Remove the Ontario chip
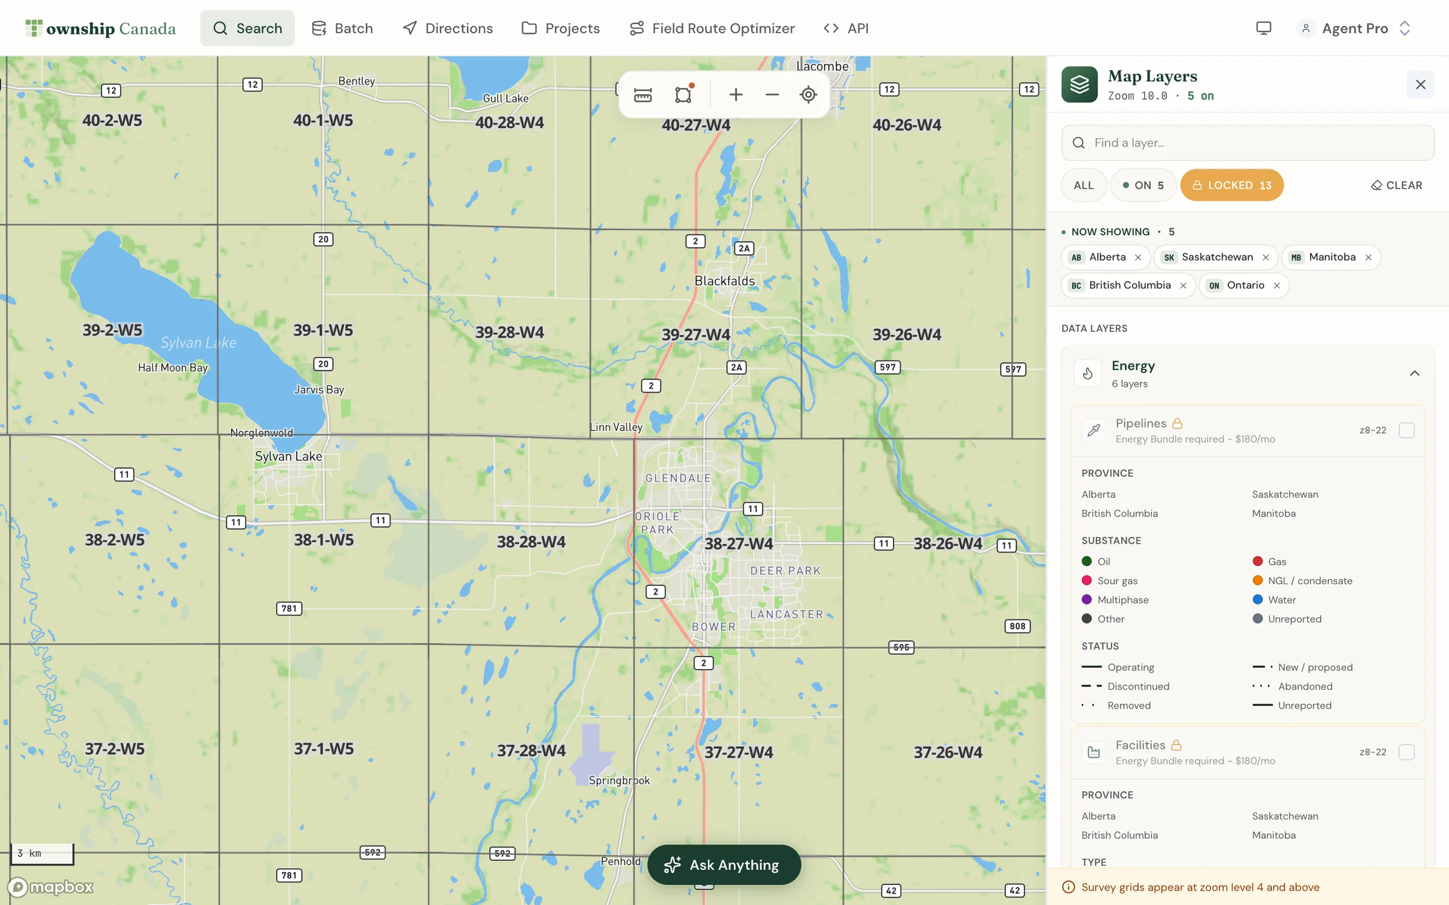This screenshot has width=1449, height=905. [x=1277, y=286]
